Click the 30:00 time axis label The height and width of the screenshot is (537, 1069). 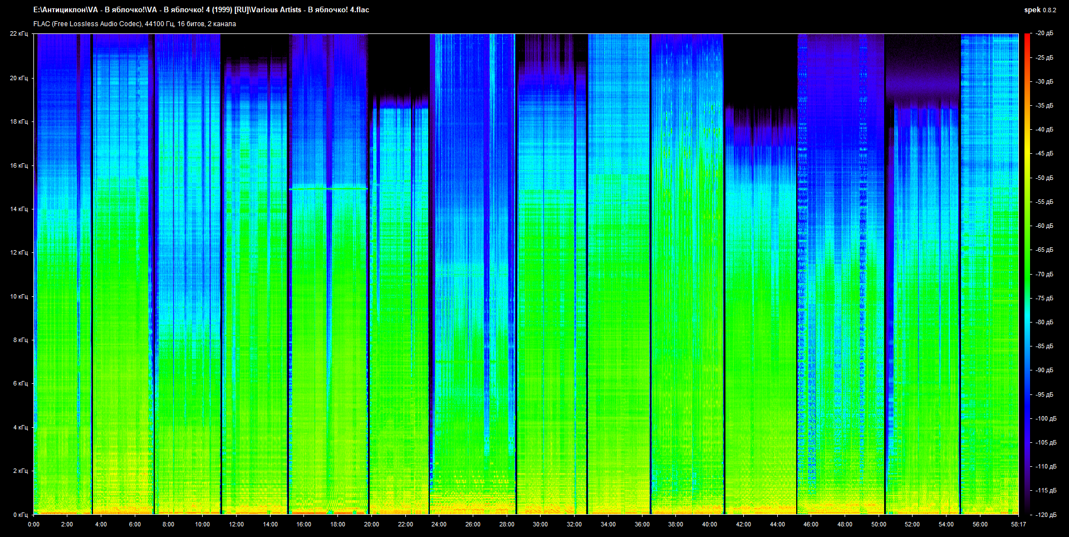pyautogui.click(x=540, y=524)
